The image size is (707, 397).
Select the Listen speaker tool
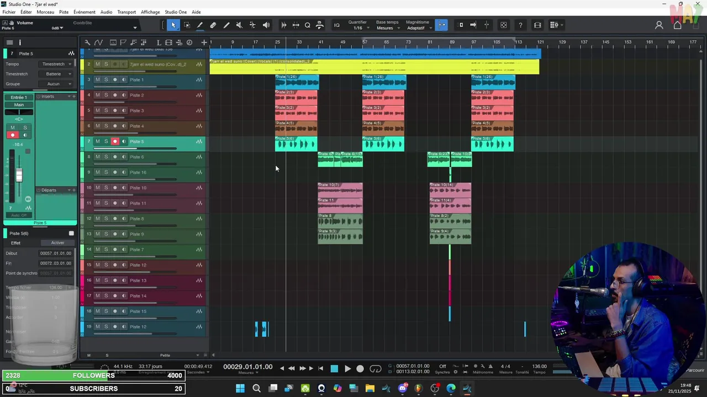[266, 25]
